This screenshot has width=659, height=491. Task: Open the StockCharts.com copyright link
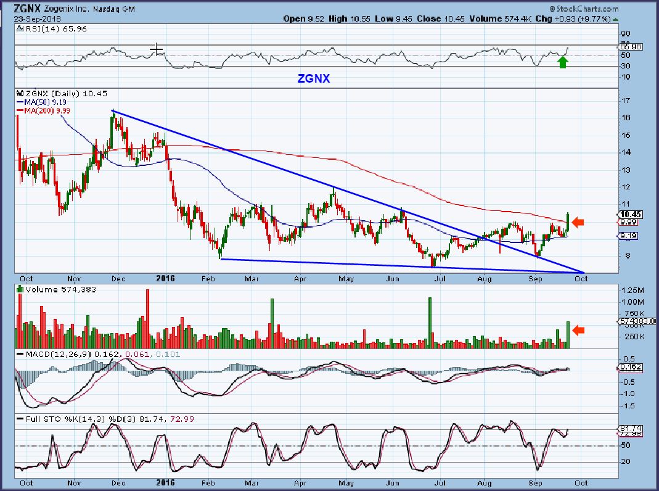tap(584, 9)
